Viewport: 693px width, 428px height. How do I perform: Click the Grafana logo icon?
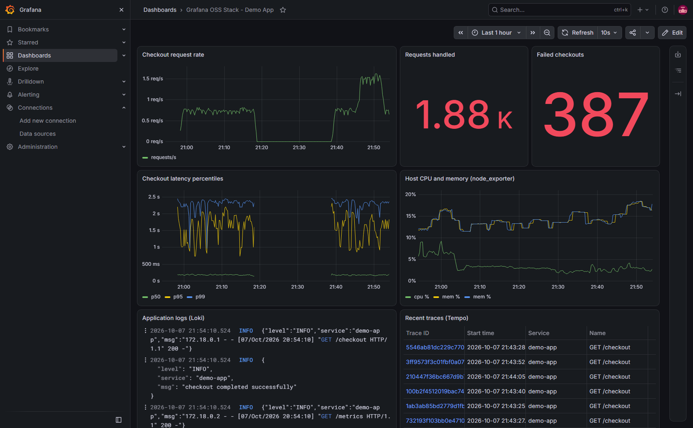click(10, 10)
